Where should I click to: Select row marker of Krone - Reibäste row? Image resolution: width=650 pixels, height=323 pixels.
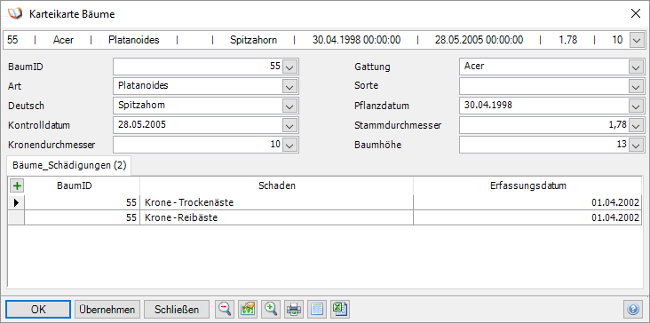[16, 217]
